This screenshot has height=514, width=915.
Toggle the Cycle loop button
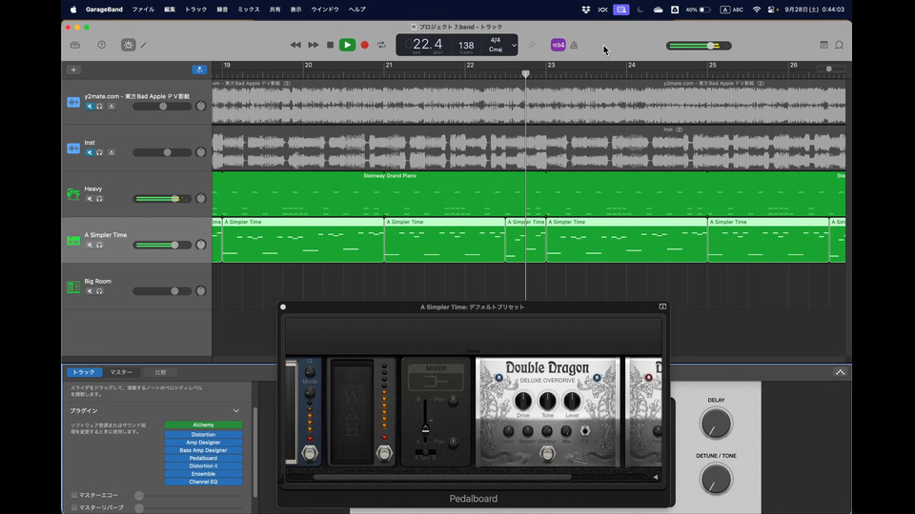coord(381,45)
